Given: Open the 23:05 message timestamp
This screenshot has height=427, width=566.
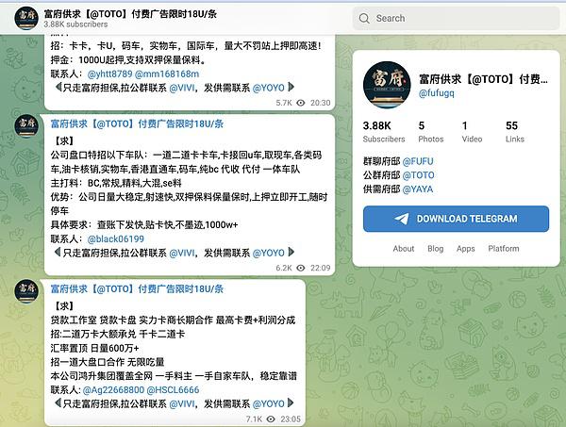Looking at the screenshot, I should tap(291, 419).
